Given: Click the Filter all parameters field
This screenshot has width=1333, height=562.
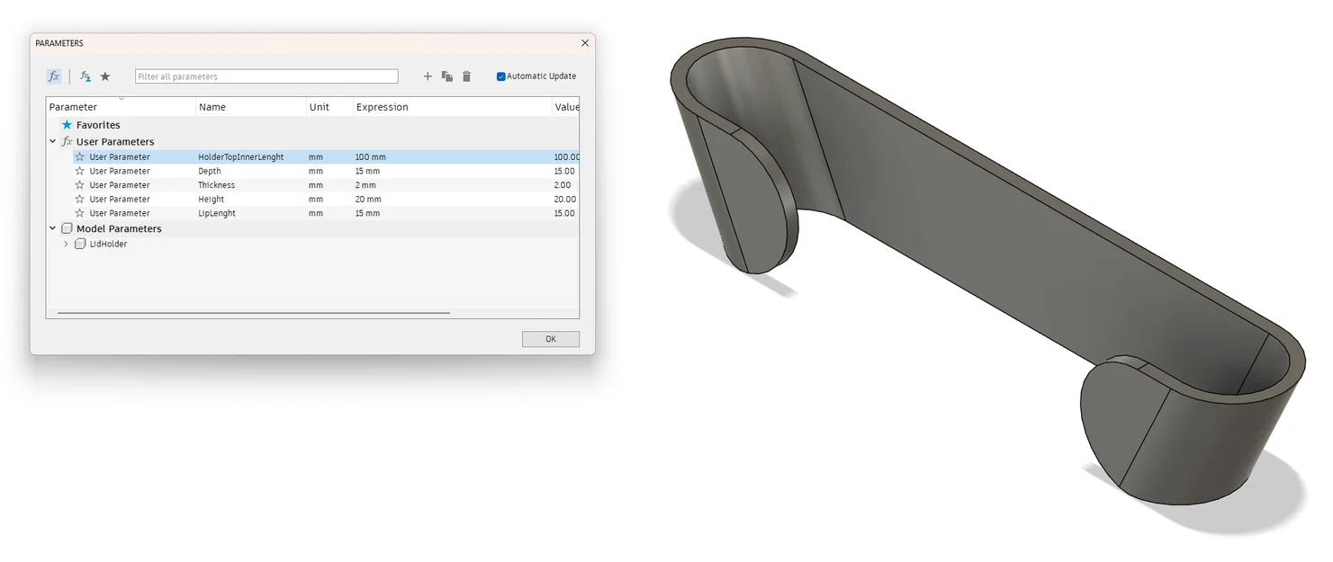Looking at the screenshot, I should pos(266,76).
